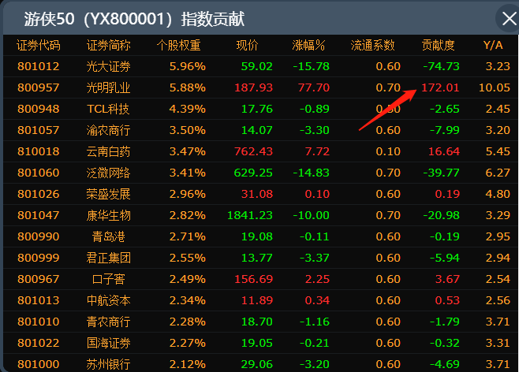
Task: Select stock code 801010
Action: click(39, 322)
